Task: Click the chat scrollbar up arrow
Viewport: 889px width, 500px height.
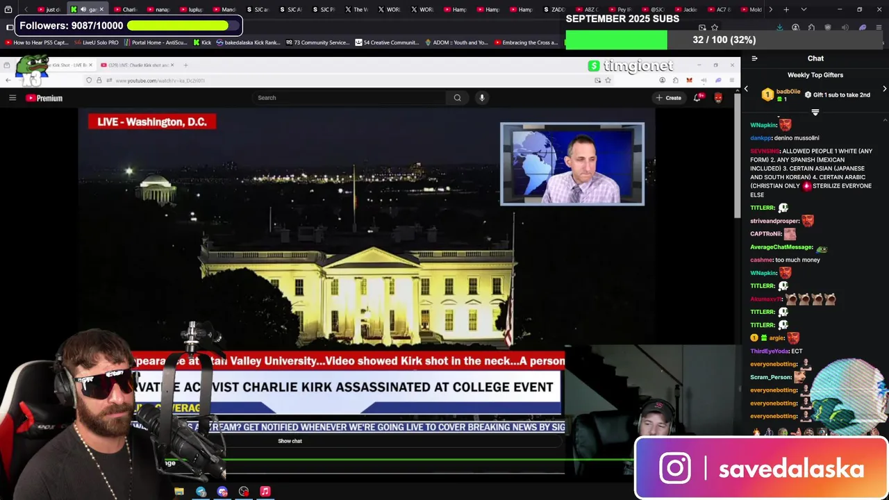Action: tap(885, 121)
